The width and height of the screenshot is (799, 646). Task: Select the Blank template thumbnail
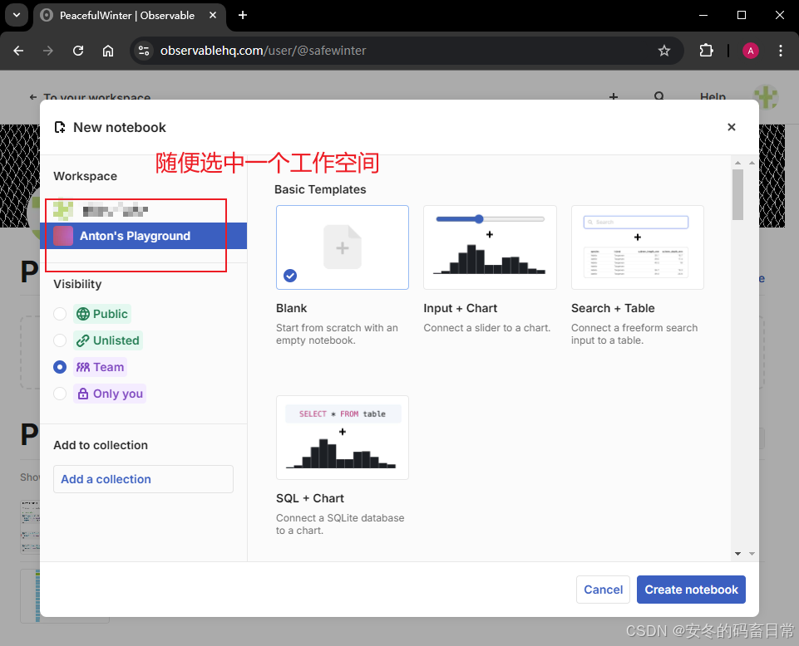pos(343,247)
